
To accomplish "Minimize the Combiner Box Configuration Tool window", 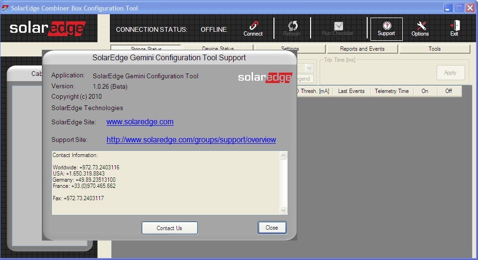I will coord(448,8).
